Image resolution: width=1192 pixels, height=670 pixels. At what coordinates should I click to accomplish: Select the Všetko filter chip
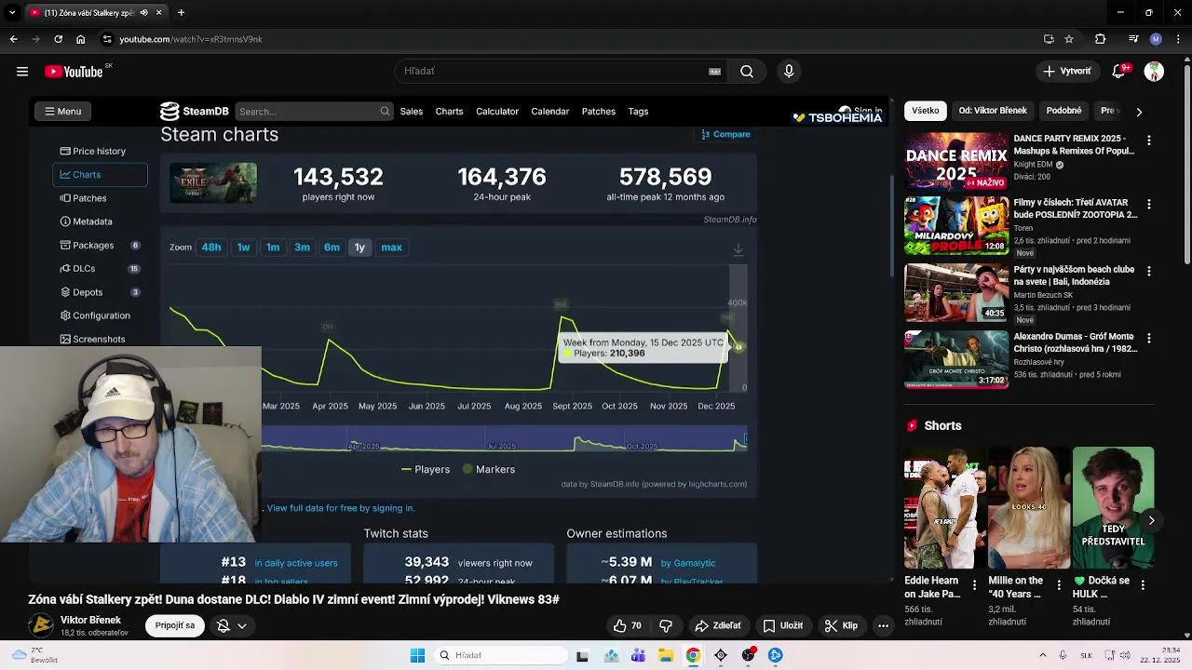coord(925,111)
